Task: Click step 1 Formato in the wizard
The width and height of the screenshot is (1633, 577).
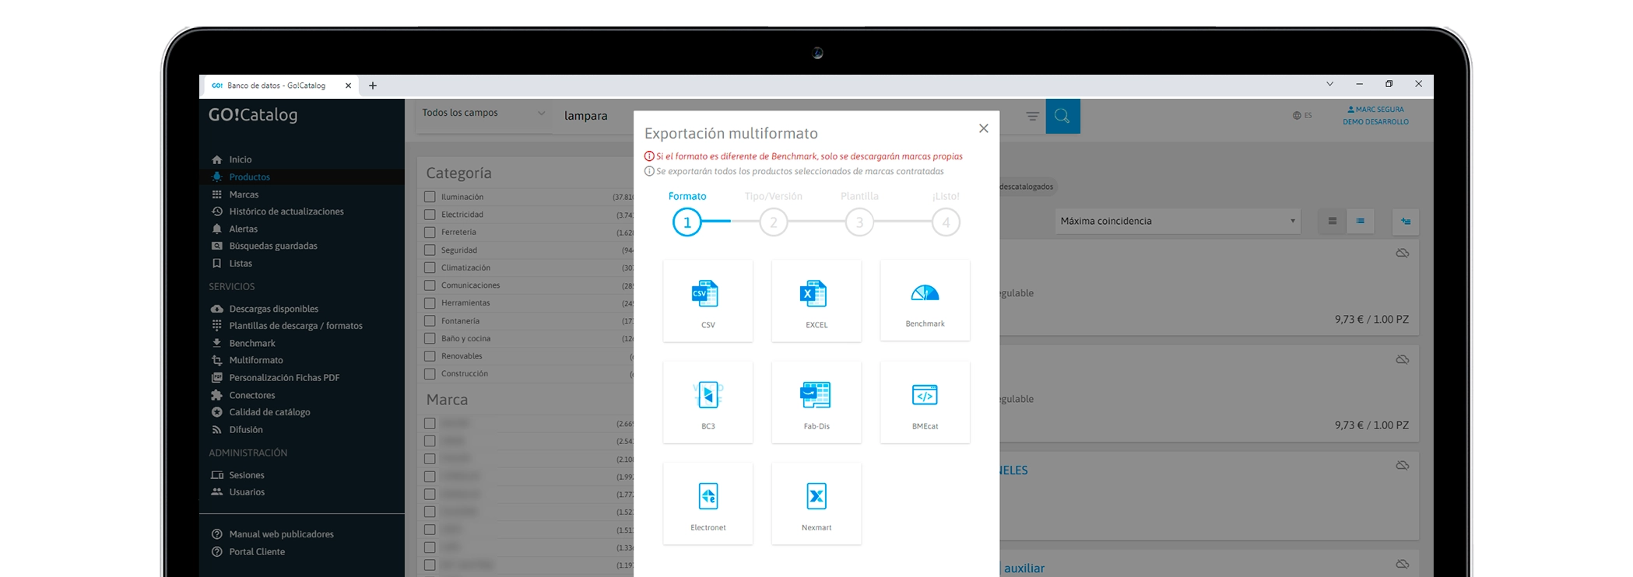Action: [687, 222]
